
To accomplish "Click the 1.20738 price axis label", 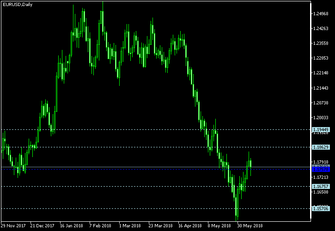I will coord(321,103).
